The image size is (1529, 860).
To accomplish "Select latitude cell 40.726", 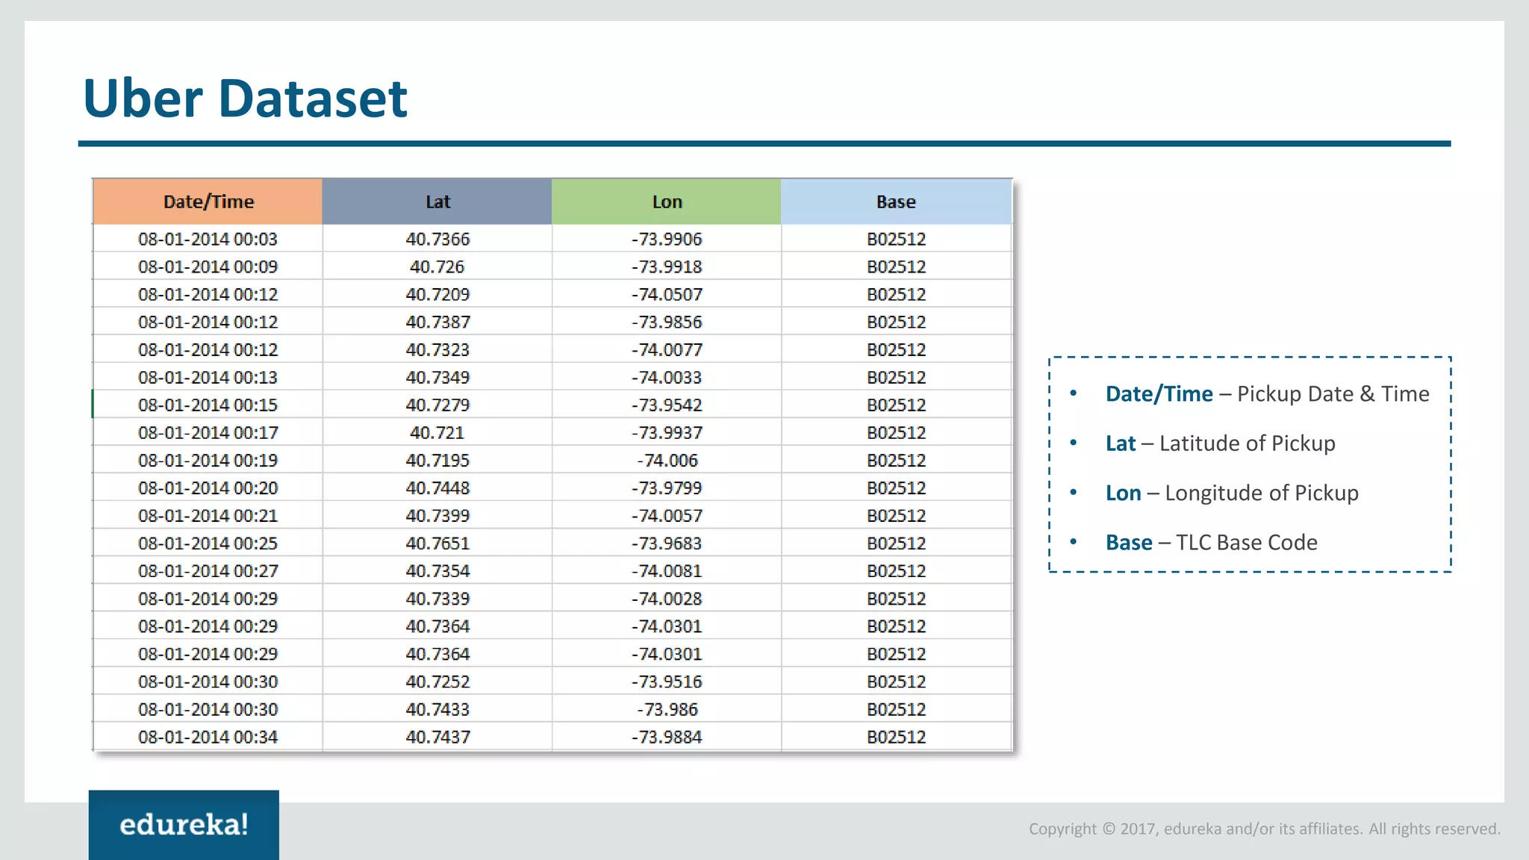I will point(437,267).
